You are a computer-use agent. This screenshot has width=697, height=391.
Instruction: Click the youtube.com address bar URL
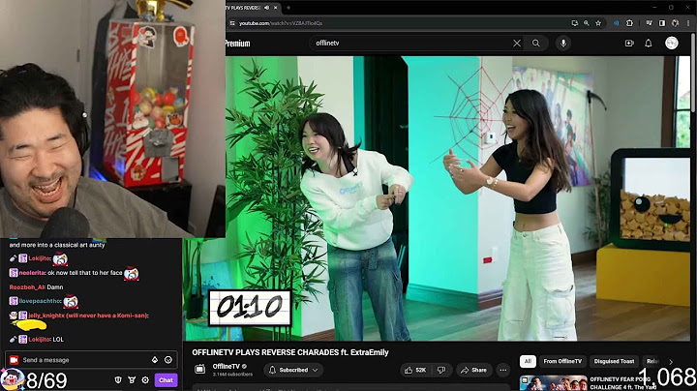281,23
